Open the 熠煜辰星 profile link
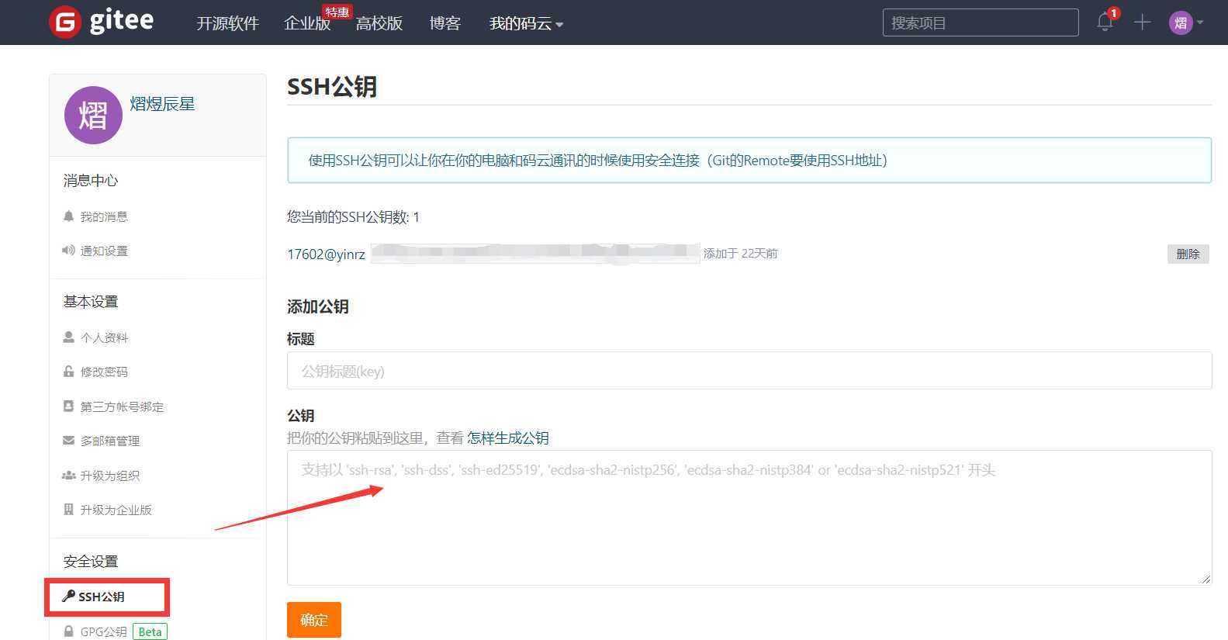This screenshot has height=640, width=1228. point(162,104)
